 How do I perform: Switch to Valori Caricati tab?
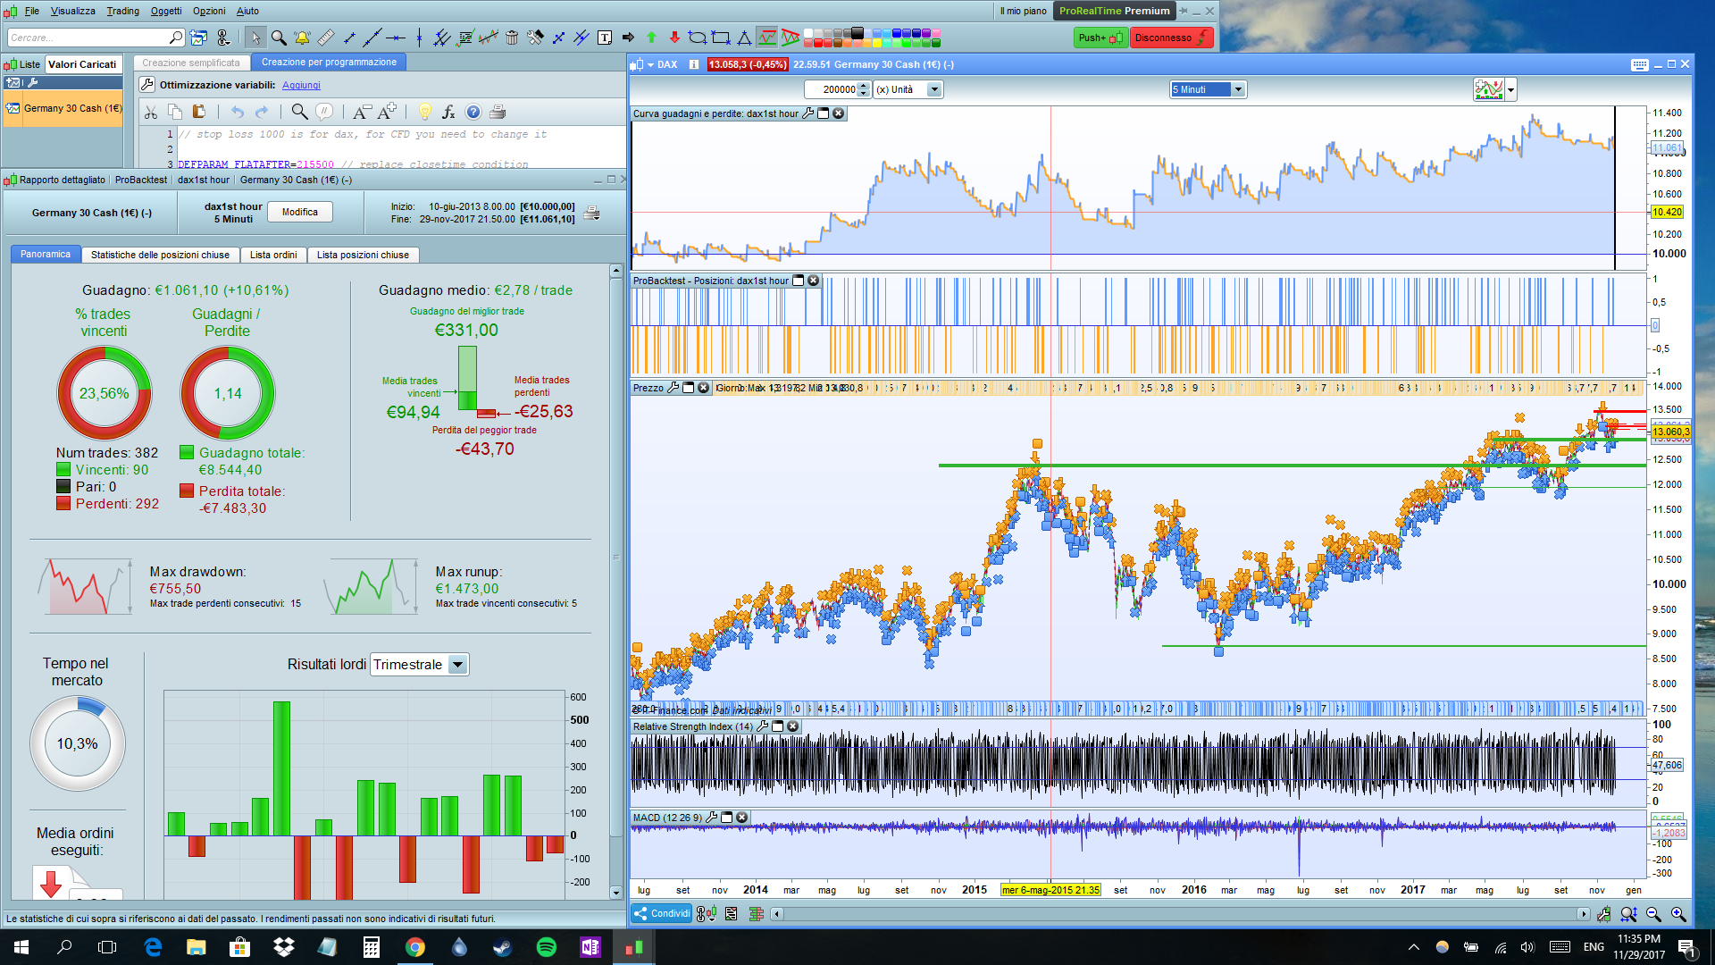click(82, 64)
